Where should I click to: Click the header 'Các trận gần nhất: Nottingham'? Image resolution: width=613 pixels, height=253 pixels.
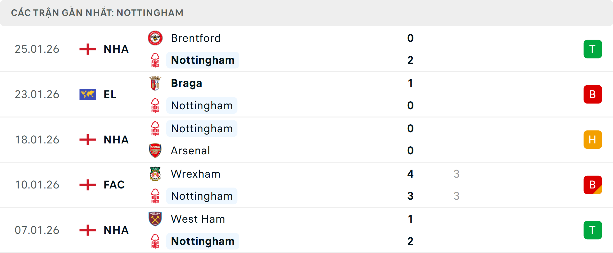pos(97,13)
